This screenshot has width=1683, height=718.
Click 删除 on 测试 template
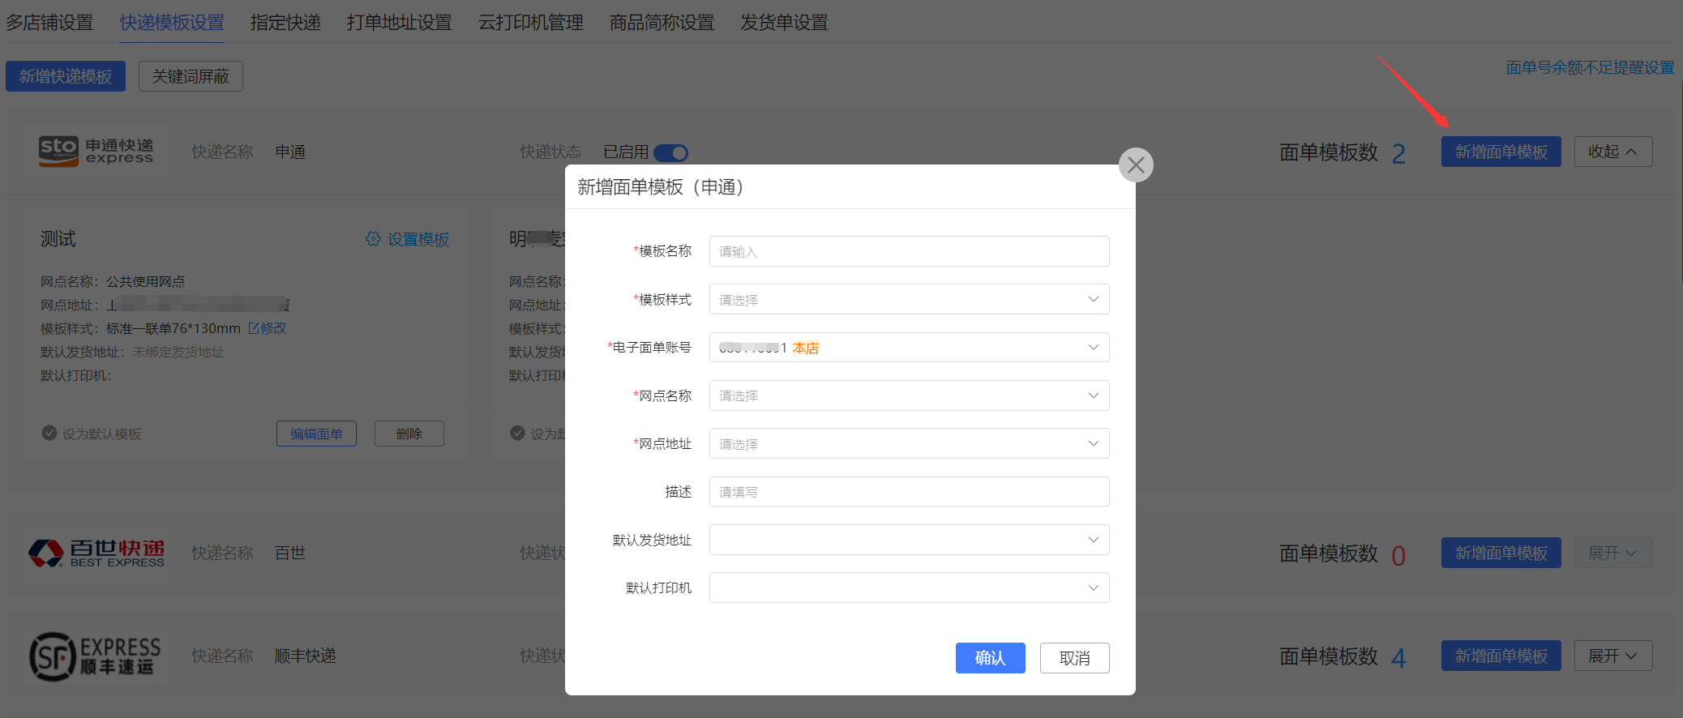point(409,434)
